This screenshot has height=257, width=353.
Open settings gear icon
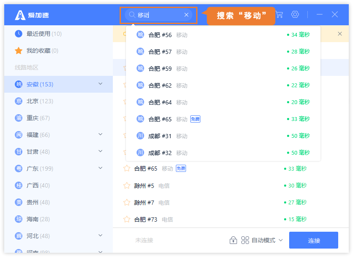click(x=295, y=15)
